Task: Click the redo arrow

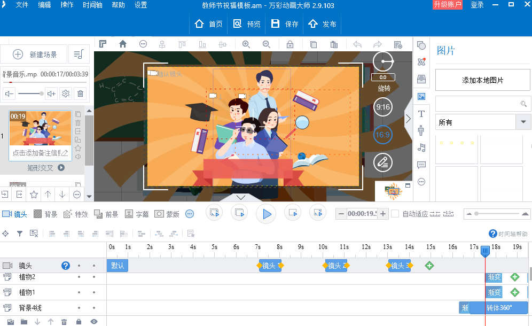Action: [377, 44]
